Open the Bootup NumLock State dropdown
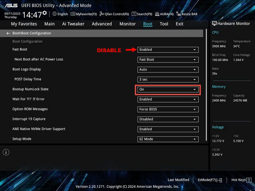The width and height of the screenshot is (255, 191). (x=168, y=89)
